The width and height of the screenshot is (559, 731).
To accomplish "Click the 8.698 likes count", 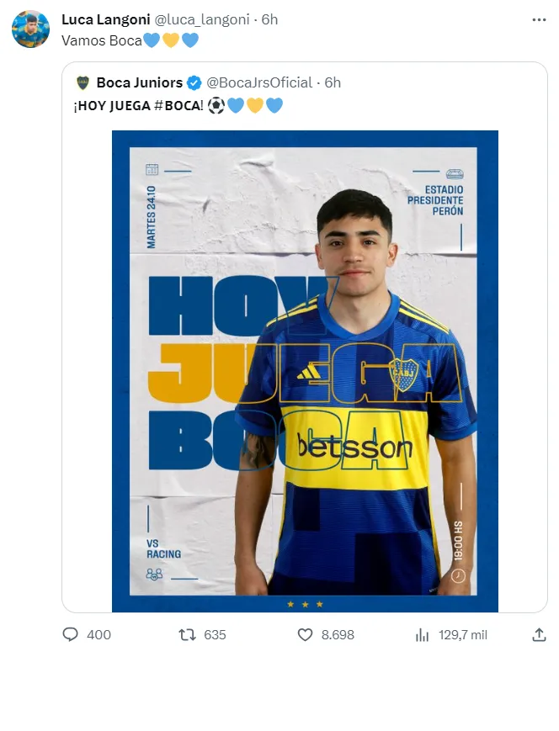I will pos(338,635).
